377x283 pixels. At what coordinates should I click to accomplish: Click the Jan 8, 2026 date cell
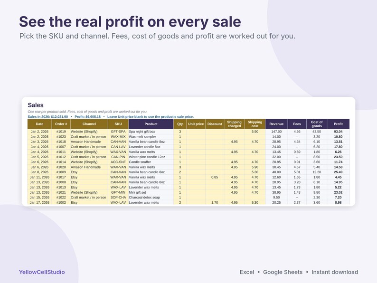[x=39, y=172]
